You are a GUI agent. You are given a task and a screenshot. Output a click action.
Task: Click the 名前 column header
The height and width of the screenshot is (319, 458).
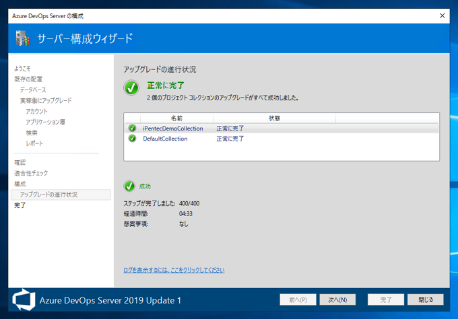[x=176, y=118]
